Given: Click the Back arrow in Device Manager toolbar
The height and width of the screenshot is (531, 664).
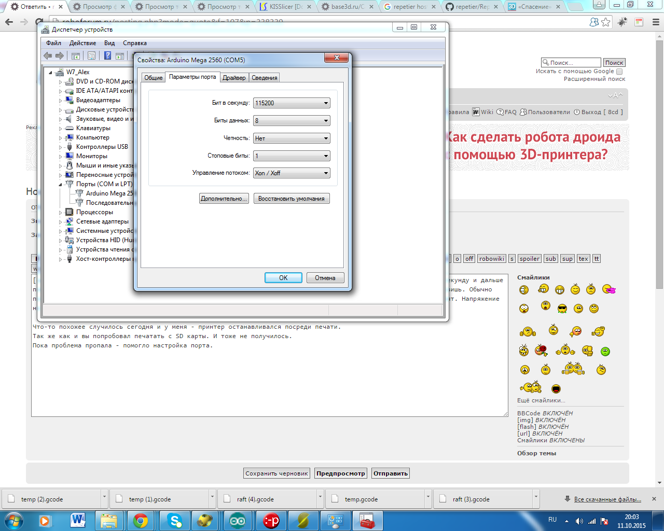Looking at the screenshot, I should (48, 56).
